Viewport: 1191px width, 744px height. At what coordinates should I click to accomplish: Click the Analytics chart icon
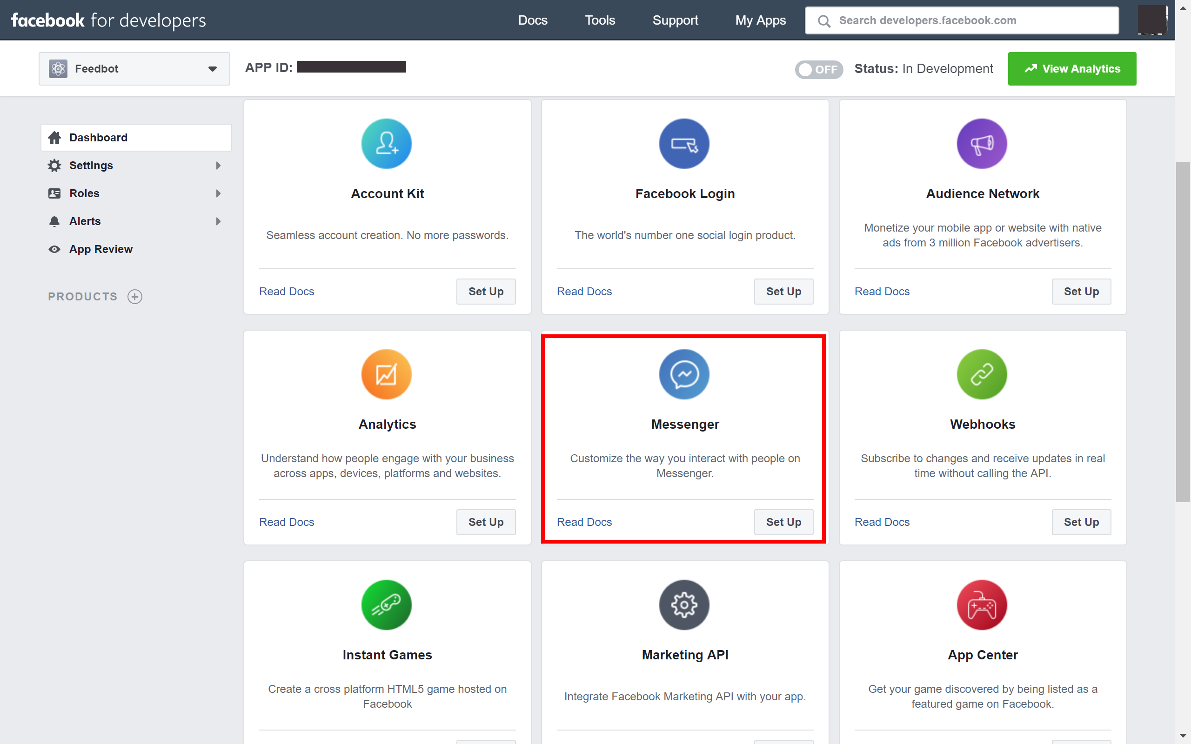point(386,374)
